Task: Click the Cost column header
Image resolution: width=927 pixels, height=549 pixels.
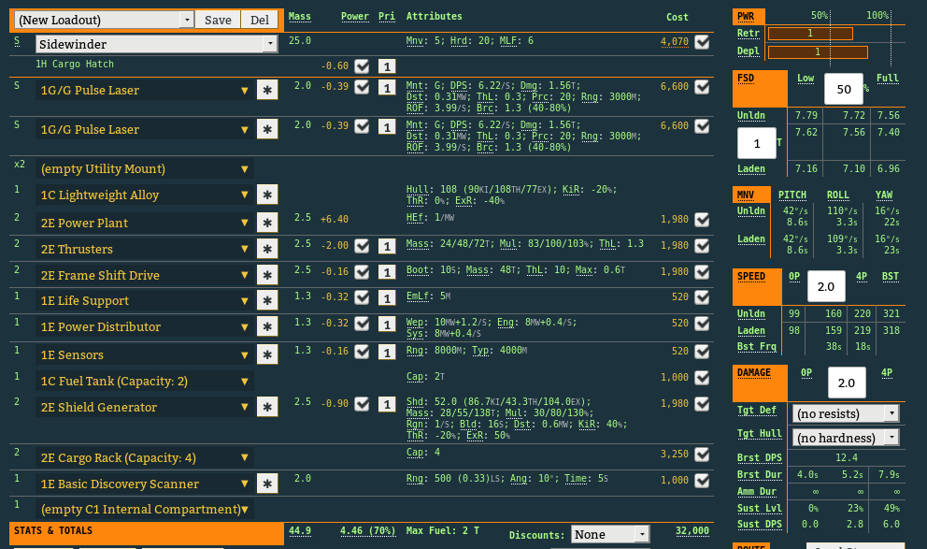Action: point(677,17)
